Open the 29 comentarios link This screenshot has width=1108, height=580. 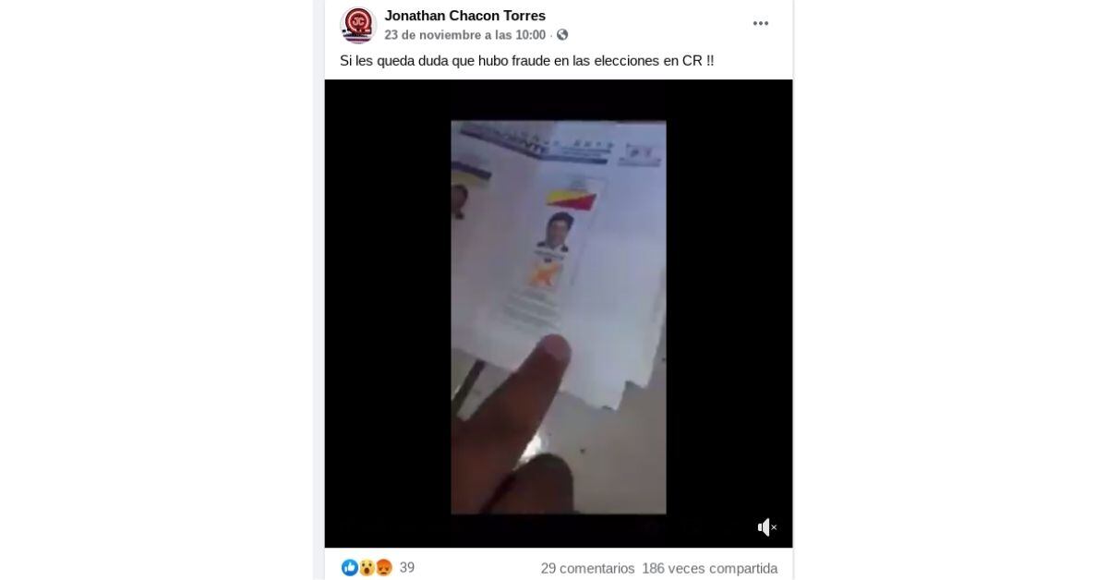(588, 569)
